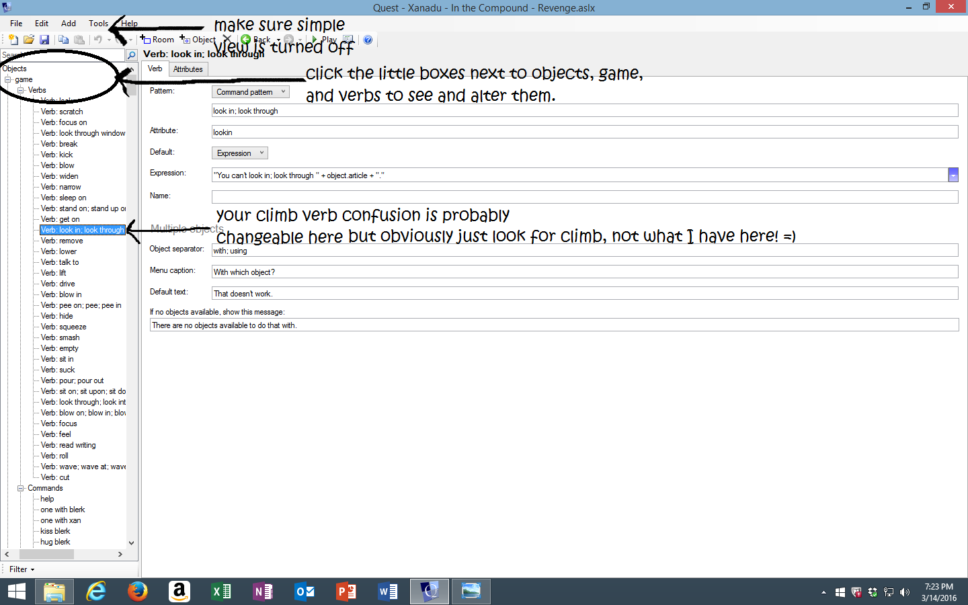Collapse the Verbs tree node
This screenshot has height=605, width=968.
pyautogui.click(x=20, y=90)
